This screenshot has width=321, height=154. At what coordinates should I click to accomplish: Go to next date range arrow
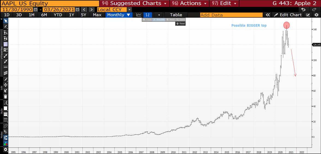pos(92,9)
